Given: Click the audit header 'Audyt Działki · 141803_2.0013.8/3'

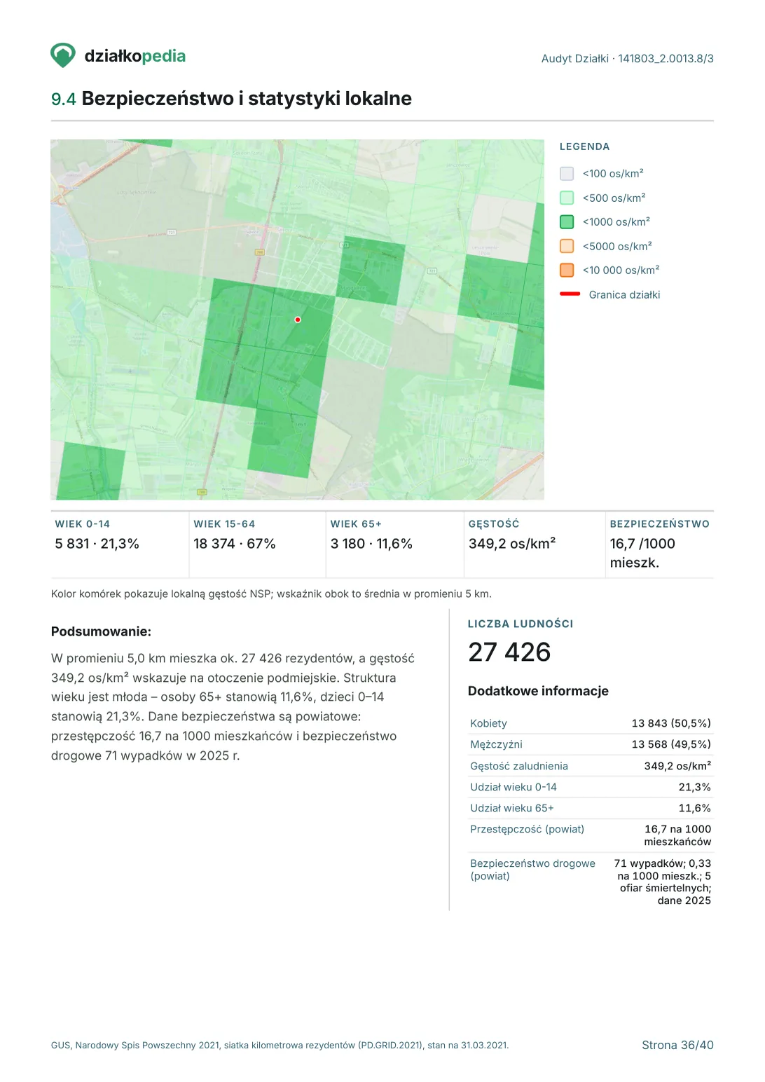Looking at the screenshot, I should point(627,59).
